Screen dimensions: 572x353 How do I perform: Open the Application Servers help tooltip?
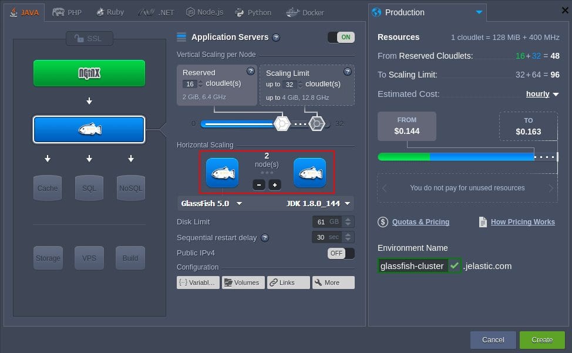[276, 38]
